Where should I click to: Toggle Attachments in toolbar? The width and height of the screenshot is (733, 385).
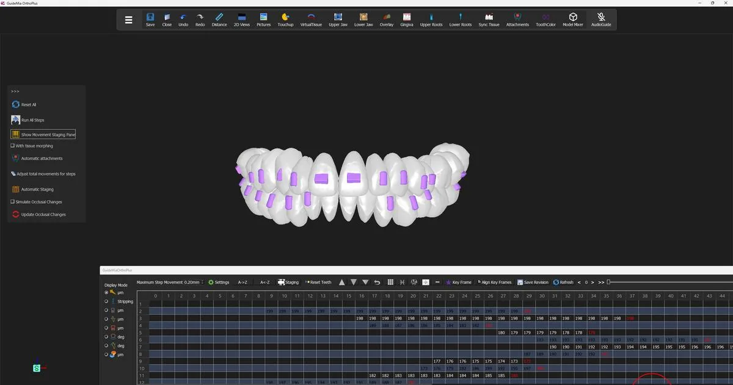(x=517, y=20)
